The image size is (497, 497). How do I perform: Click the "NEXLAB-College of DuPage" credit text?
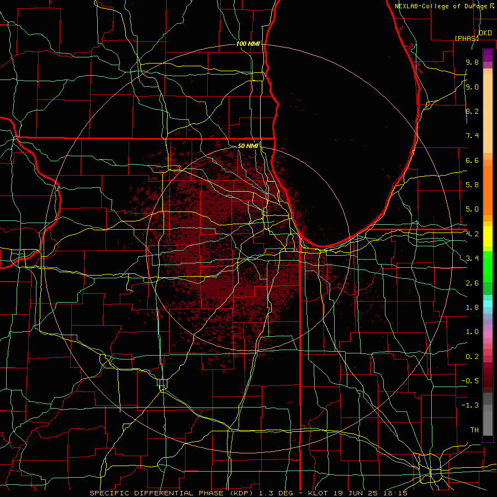coord(441,6)
